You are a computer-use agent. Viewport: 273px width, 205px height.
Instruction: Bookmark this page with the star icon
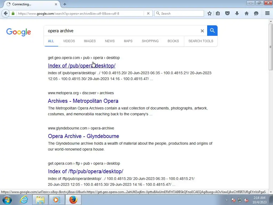(x=210, y=13)
